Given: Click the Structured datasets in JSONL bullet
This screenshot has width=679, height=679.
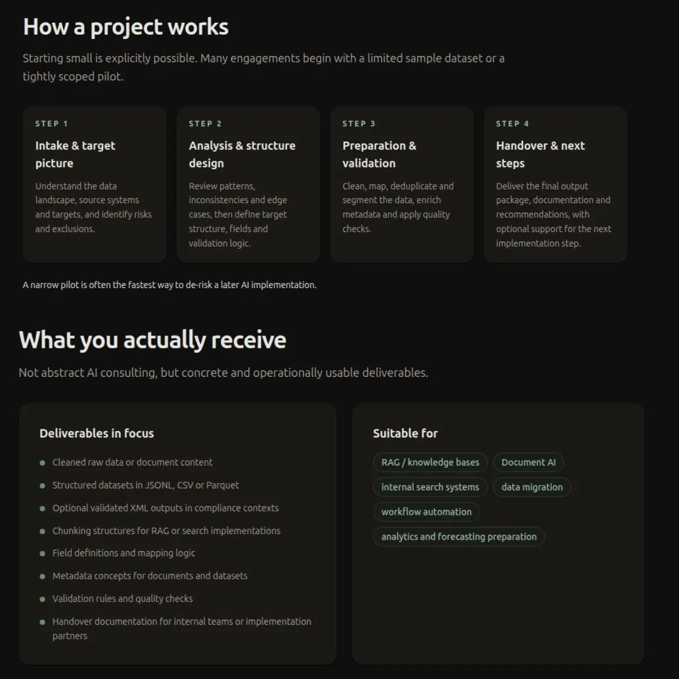Looking at the screenshot, I should 145,485.
